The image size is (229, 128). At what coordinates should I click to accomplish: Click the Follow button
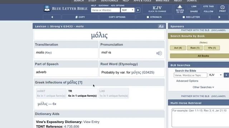pyautogui.click(x=208, y=11)
